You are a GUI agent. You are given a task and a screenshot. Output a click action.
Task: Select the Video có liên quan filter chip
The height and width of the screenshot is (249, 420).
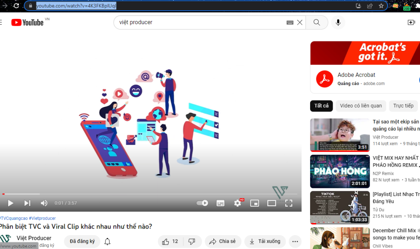(x=361, y=106)
